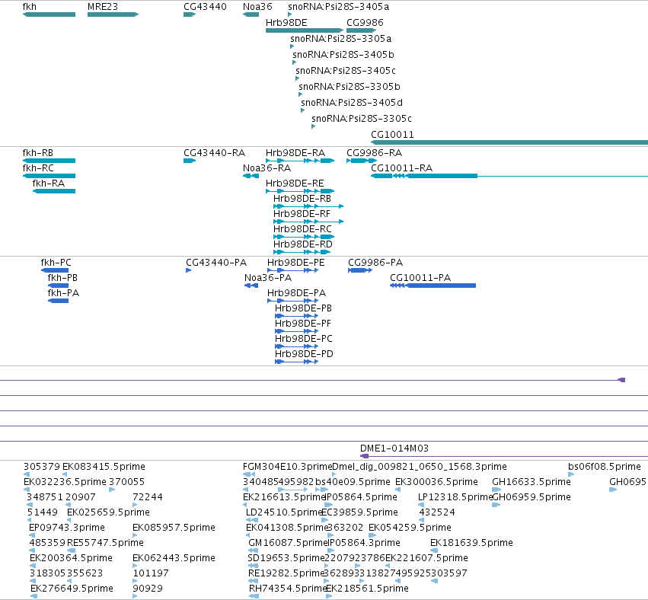Click the long CG10011 gene bar
The image size is (648, 600).
[x=509, y=142]
